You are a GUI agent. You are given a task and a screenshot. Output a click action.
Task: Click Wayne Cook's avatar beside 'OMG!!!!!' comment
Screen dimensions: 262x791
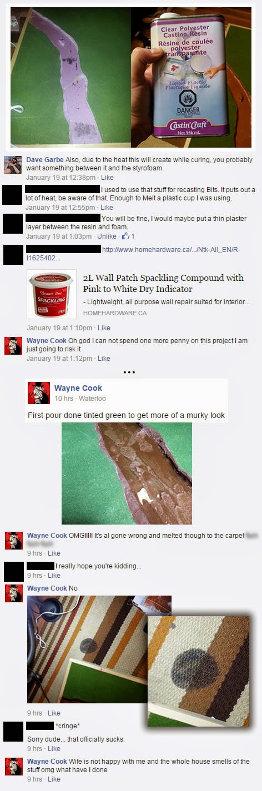[13, 540]
